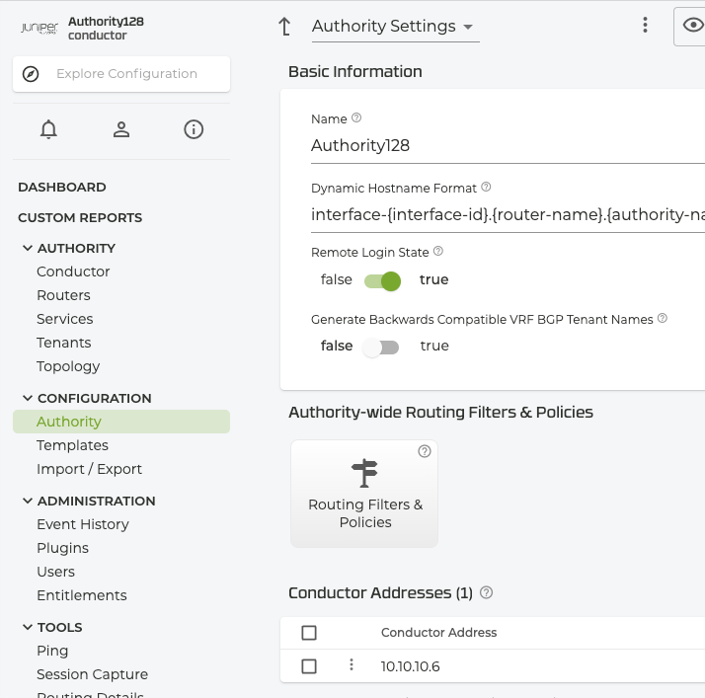Click help icon beside Conductor Addresses
705x698 pixels.
[486, 593]
